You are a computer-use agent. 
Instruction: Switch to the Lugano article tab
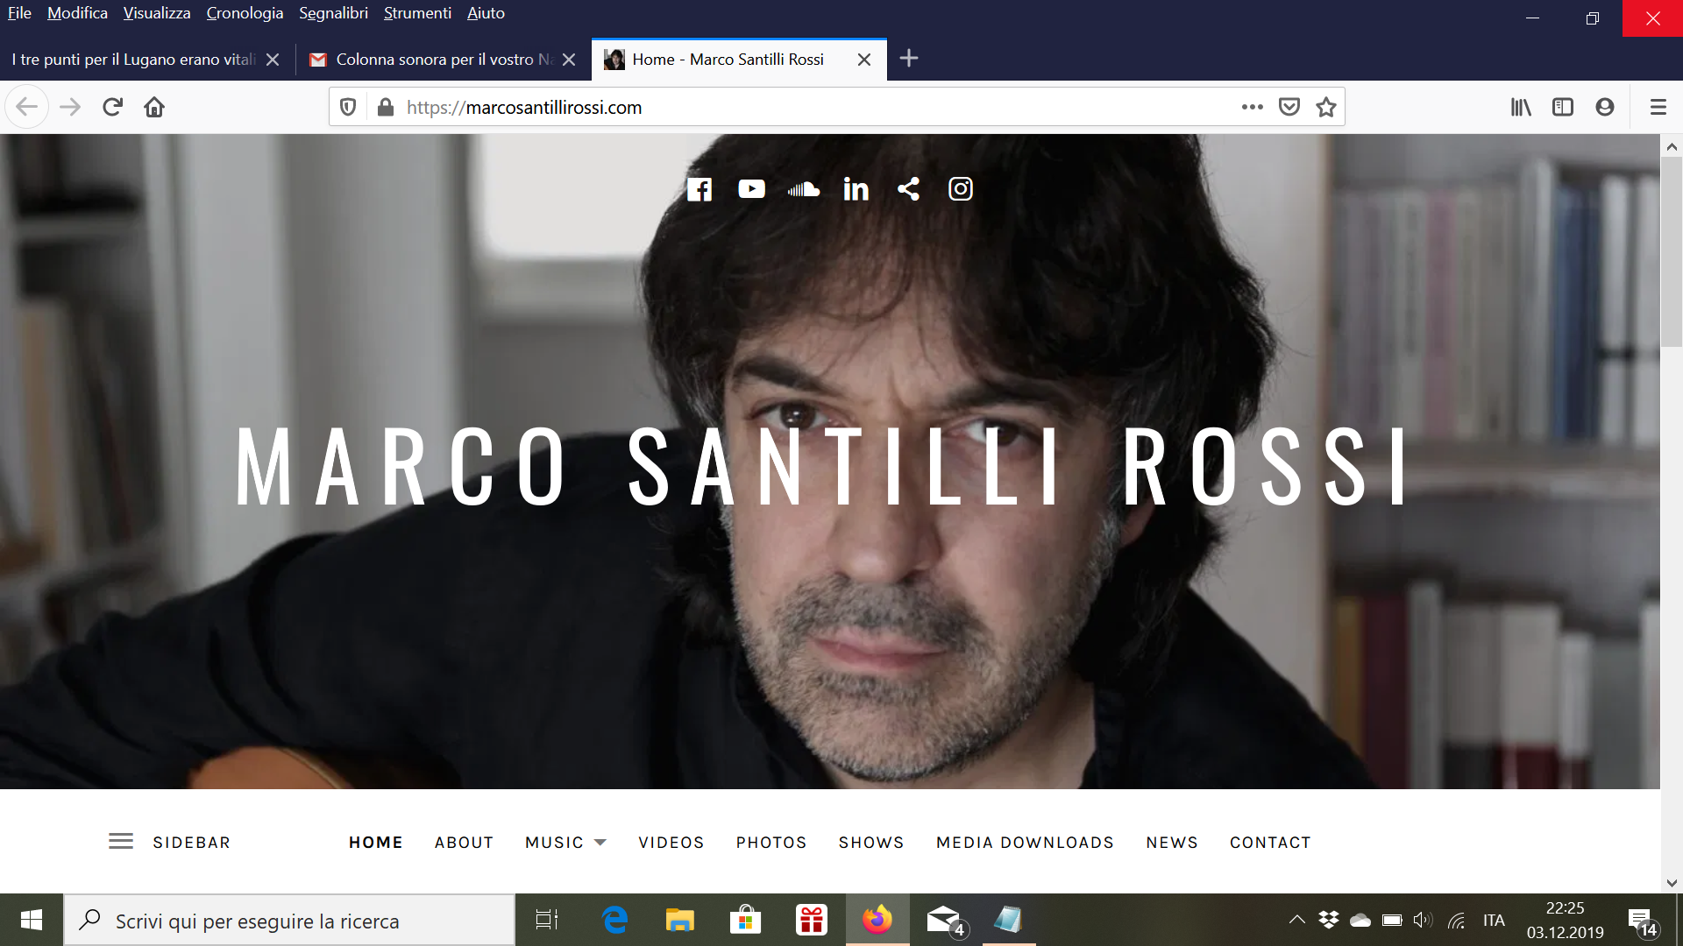coord(134,59)
